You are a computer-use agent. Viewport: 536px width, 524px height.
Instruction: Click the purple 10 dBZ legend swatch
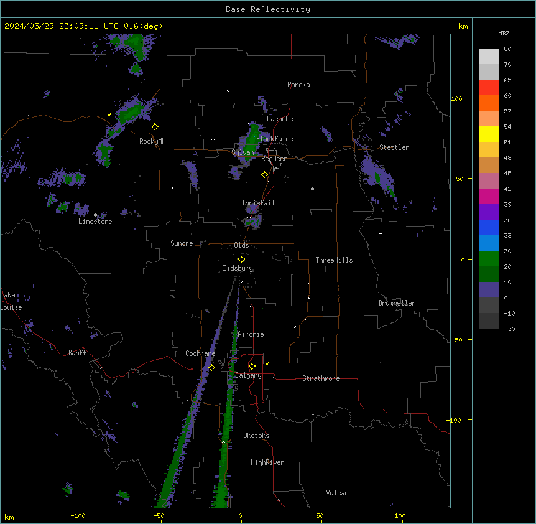pos(489,290)
